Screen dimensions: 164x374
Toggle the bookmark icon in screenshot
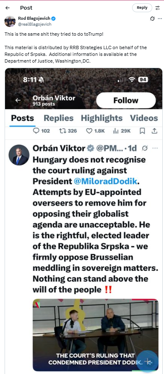tap(142, 131)
